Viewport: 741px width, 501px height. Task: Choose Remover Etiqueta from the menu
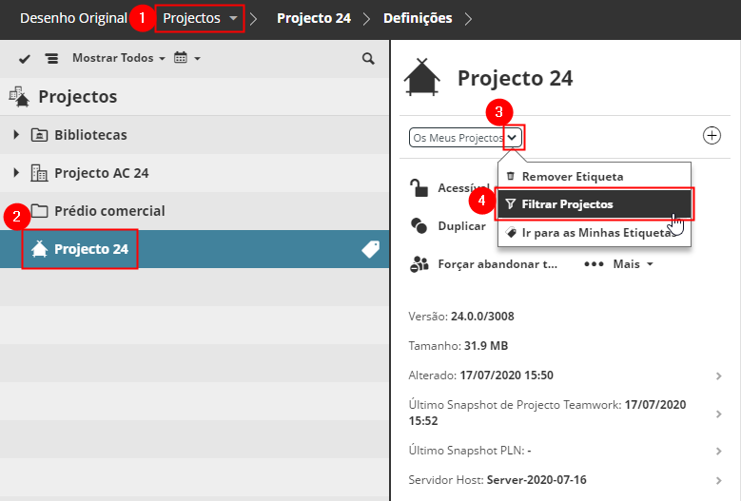pyautogui.click(x=594, y=176)
